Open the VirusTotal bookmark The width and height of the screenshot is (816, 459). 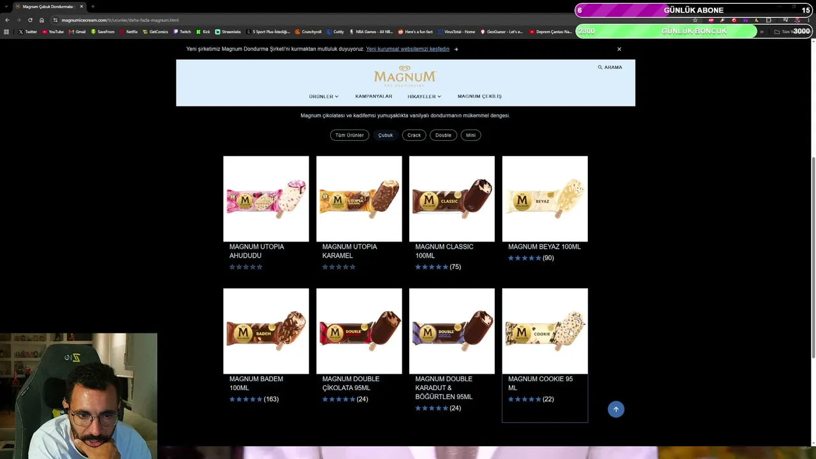456,32
